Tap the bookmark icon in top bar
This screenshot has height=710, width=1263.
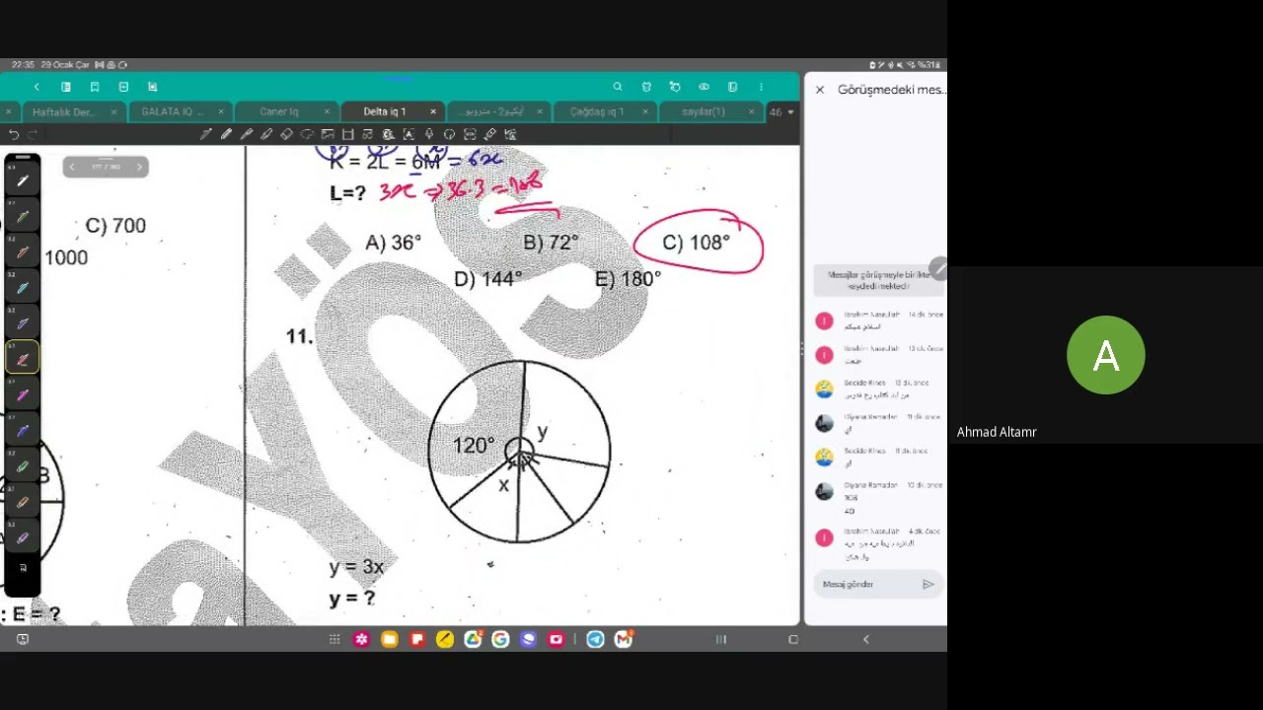tap(94, 87)
